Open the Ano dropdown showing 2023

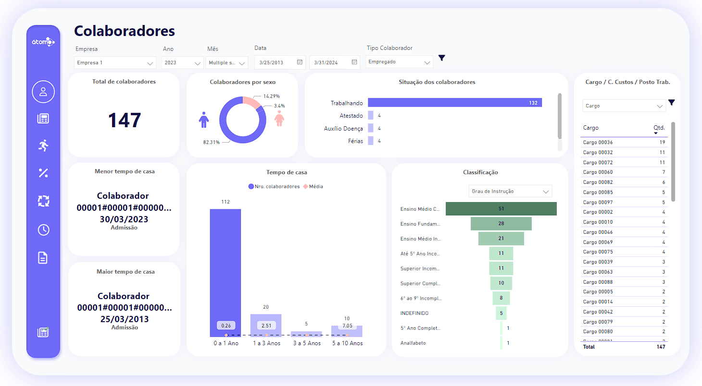(182, 63)
